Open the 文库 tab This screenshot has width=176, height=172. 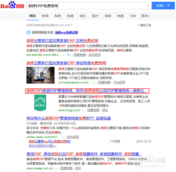(x=133, y=16)
